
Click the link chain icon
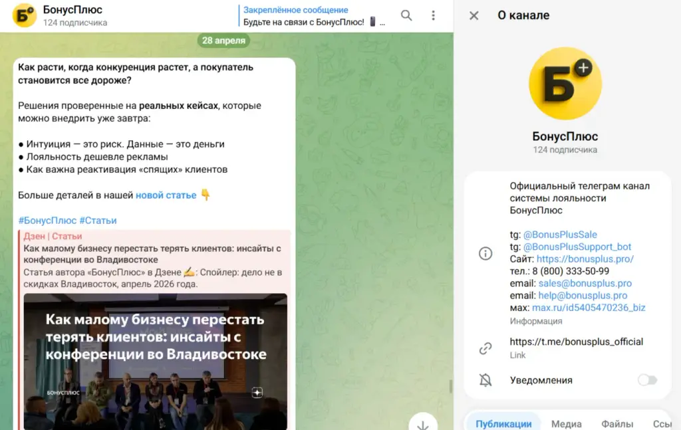tap(485, 348)
